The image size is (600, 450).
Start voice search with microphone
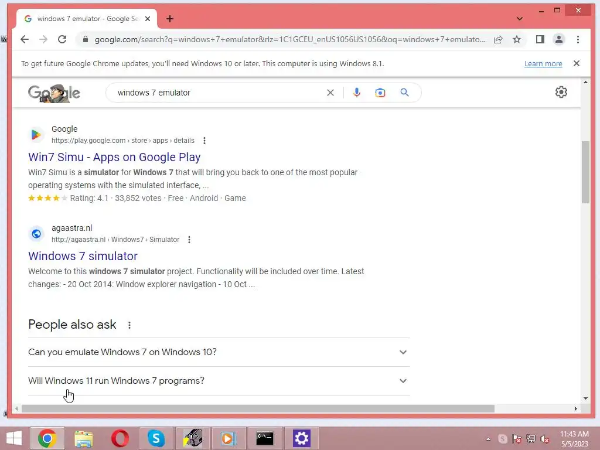point(357,93)
